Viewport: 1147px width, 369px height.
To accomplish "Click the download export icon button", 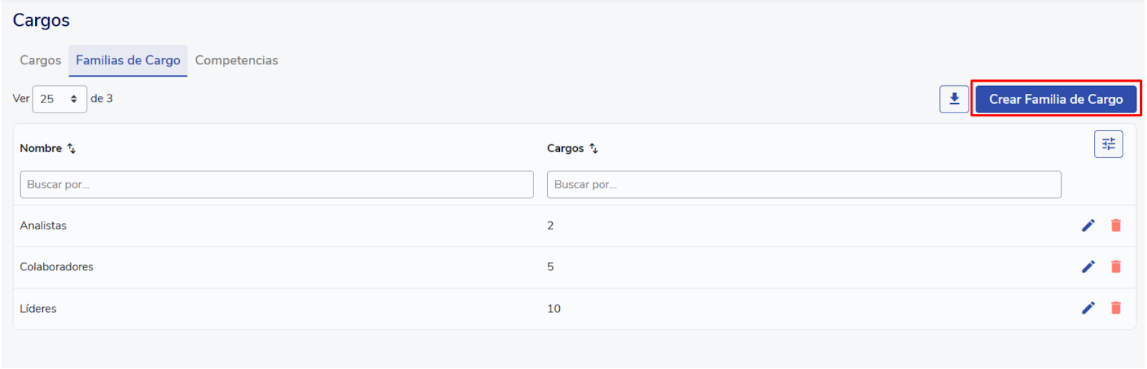I will pos(954,99).
